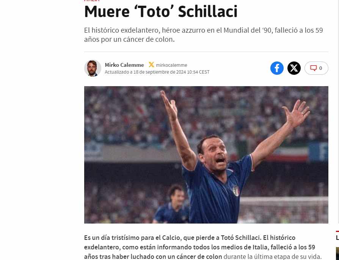
Task: Share the article via the black X icon
Action: tap(294, 68)
